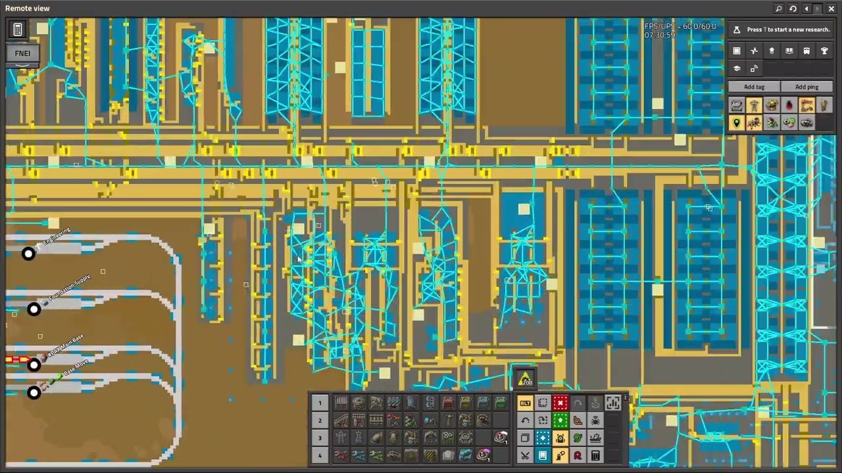
Task: Select quickbar row 3
Action: point(320,438)
